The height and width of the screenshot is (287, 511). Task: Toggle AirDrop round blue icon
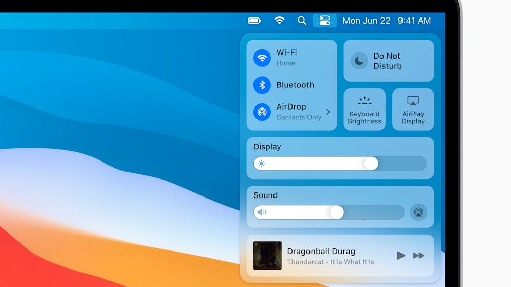[x=262, y=112]
